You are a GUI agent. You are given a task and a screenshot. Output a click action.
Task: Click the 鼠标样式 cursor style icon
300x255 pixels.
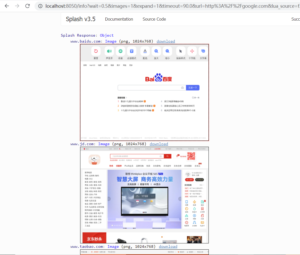181,51
